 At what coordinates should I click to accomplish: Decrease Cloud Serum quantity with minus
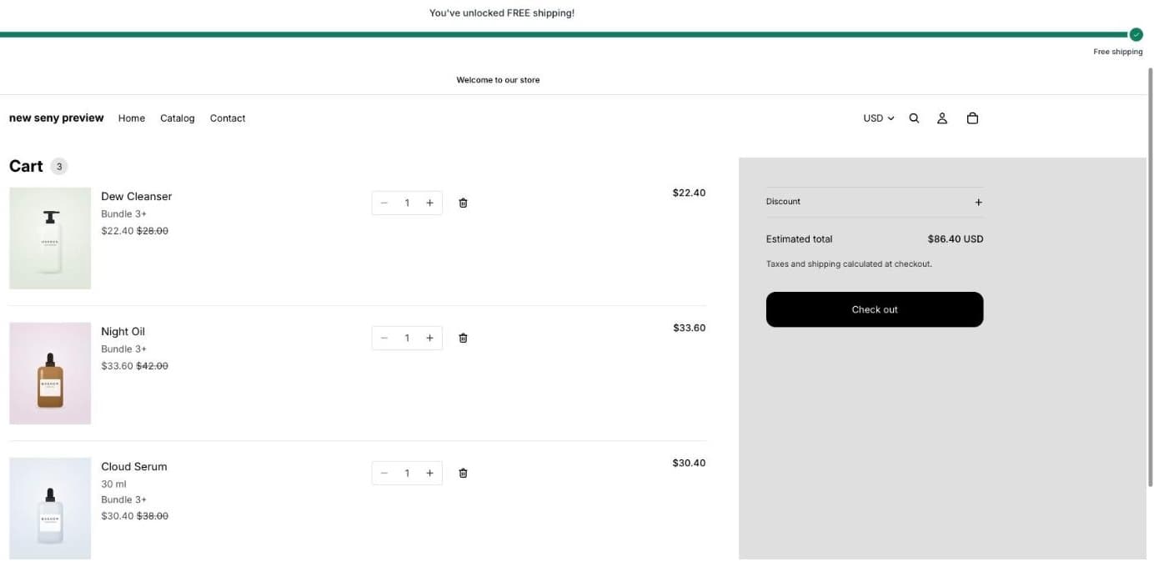[x=384, y=473]
